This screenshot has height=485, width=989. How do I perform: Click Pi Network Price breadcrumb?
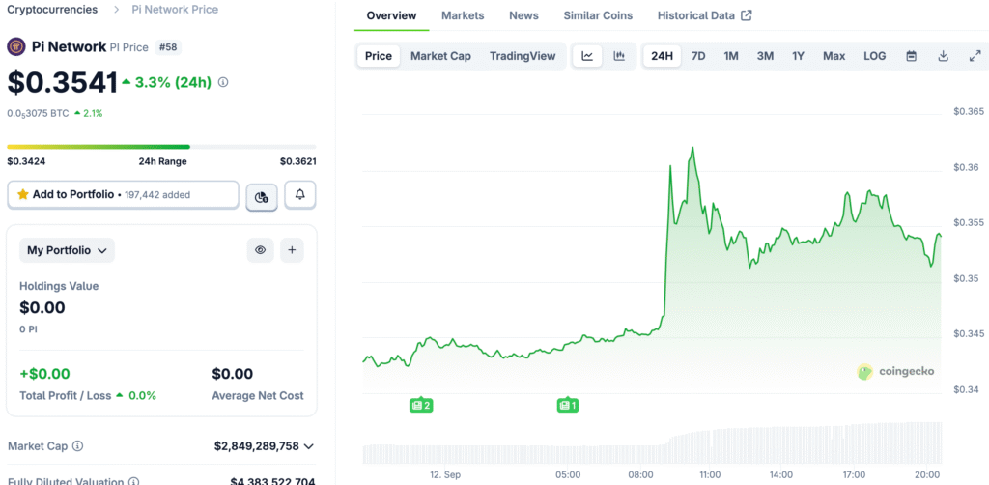(x=176, y=10)
